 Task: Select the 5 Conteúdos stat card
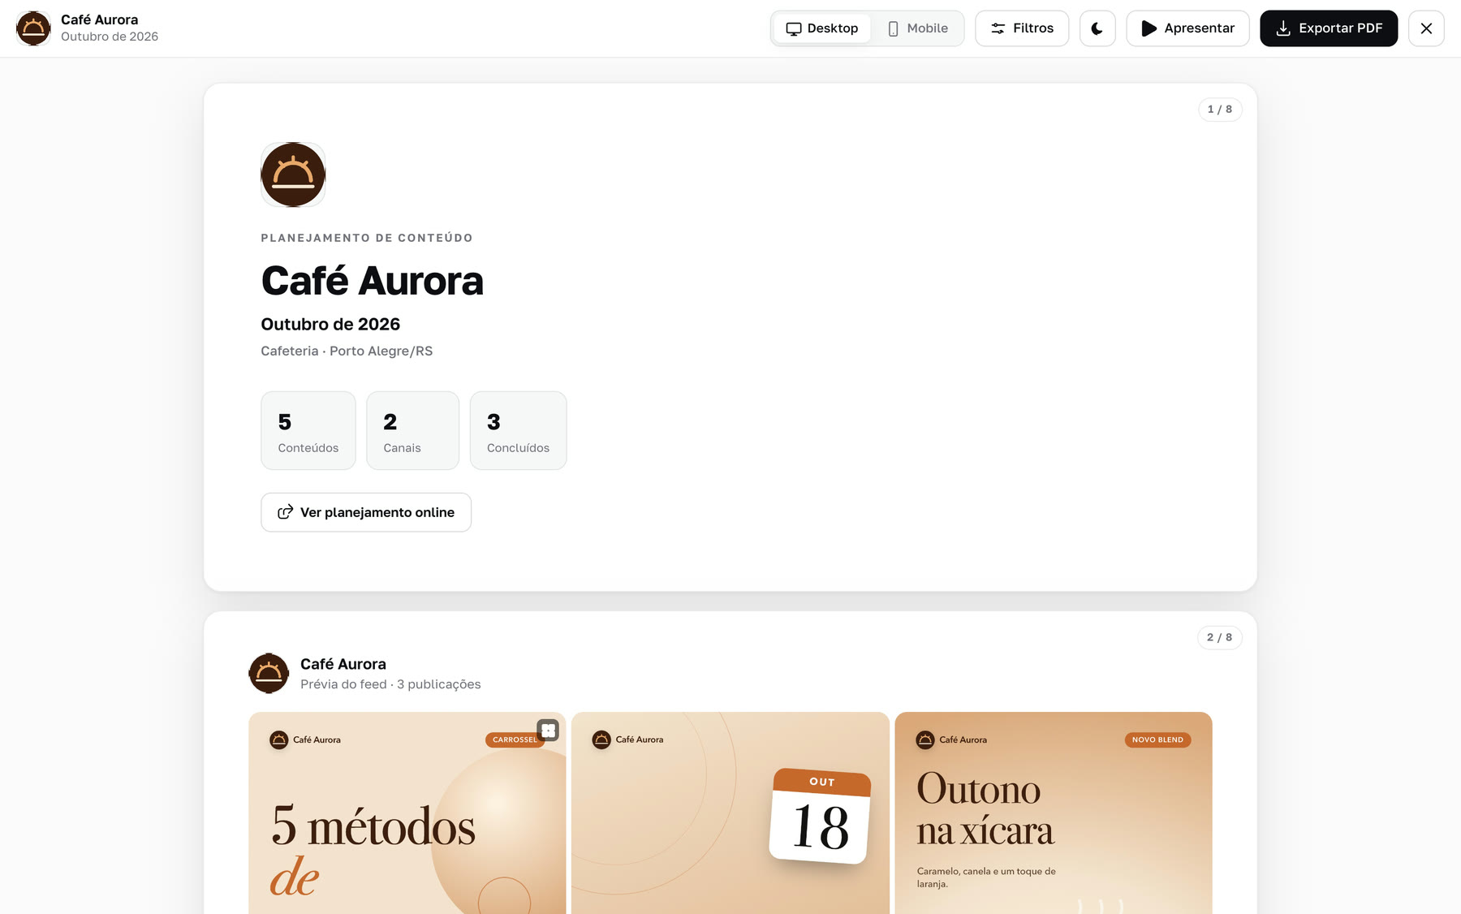coord(308,430)
